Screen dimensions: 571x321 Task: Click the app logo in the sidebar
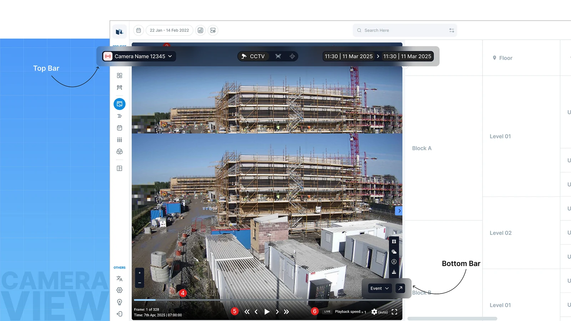[x=120, y=31]
